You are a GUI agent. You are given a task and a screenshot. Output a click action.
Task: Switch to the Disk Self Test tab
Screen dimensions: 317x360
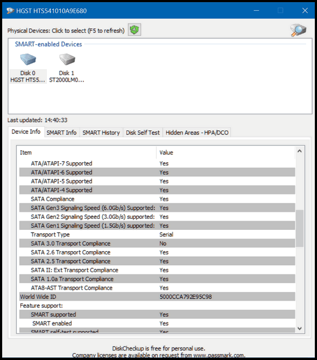pos(143,133)
